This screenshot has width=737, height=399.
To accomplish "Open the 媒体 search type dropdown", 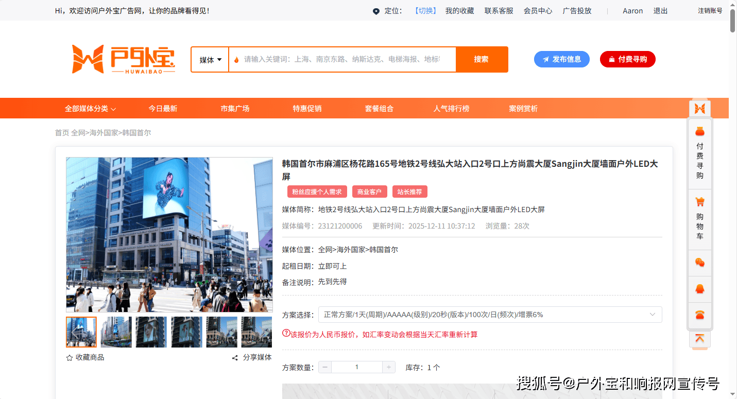I will [x=210, y=60].
